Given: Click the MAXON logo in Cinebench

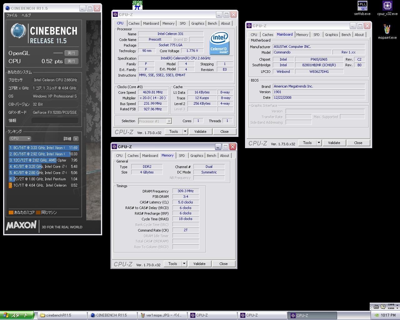Looking at the screenshot, I should (x=21, y=225).
